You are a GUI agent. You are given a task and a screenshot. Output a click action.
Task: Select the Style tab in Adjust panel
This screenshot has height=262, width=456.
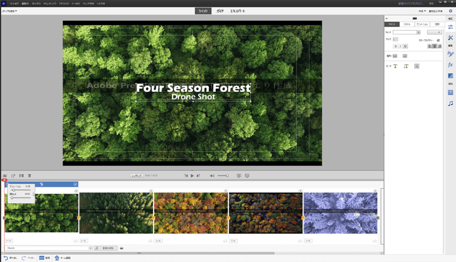tap(407, 24)
